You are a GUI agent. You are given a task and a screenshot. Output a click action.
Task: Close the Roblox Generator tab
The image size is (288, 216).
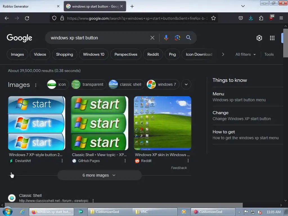(58, 6)
